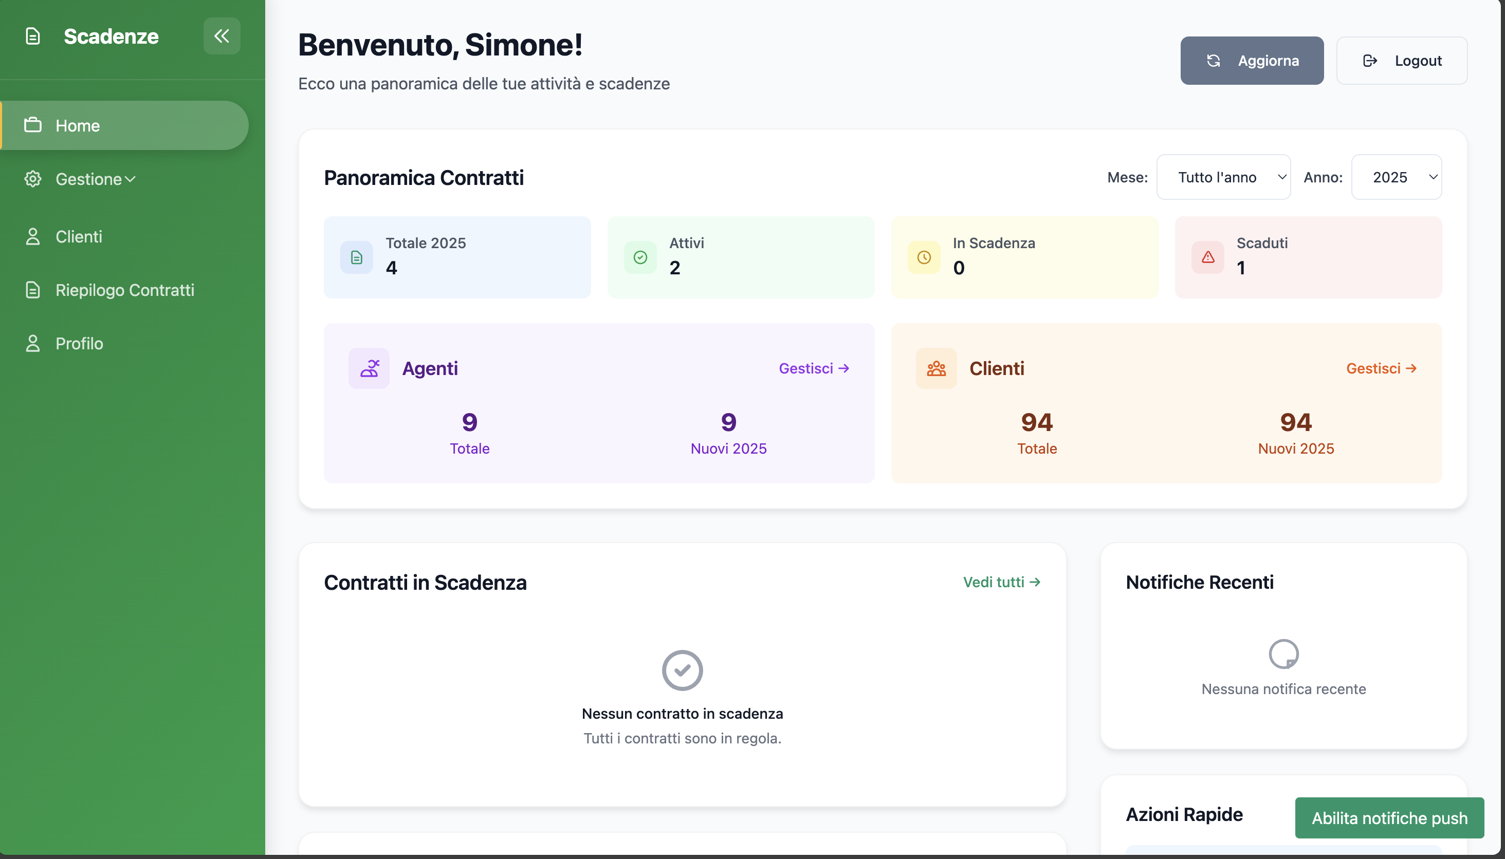1505x859 pixels.
Task: Collapse the sidebar with the double-arrow toggle
Action: [222, 36]
